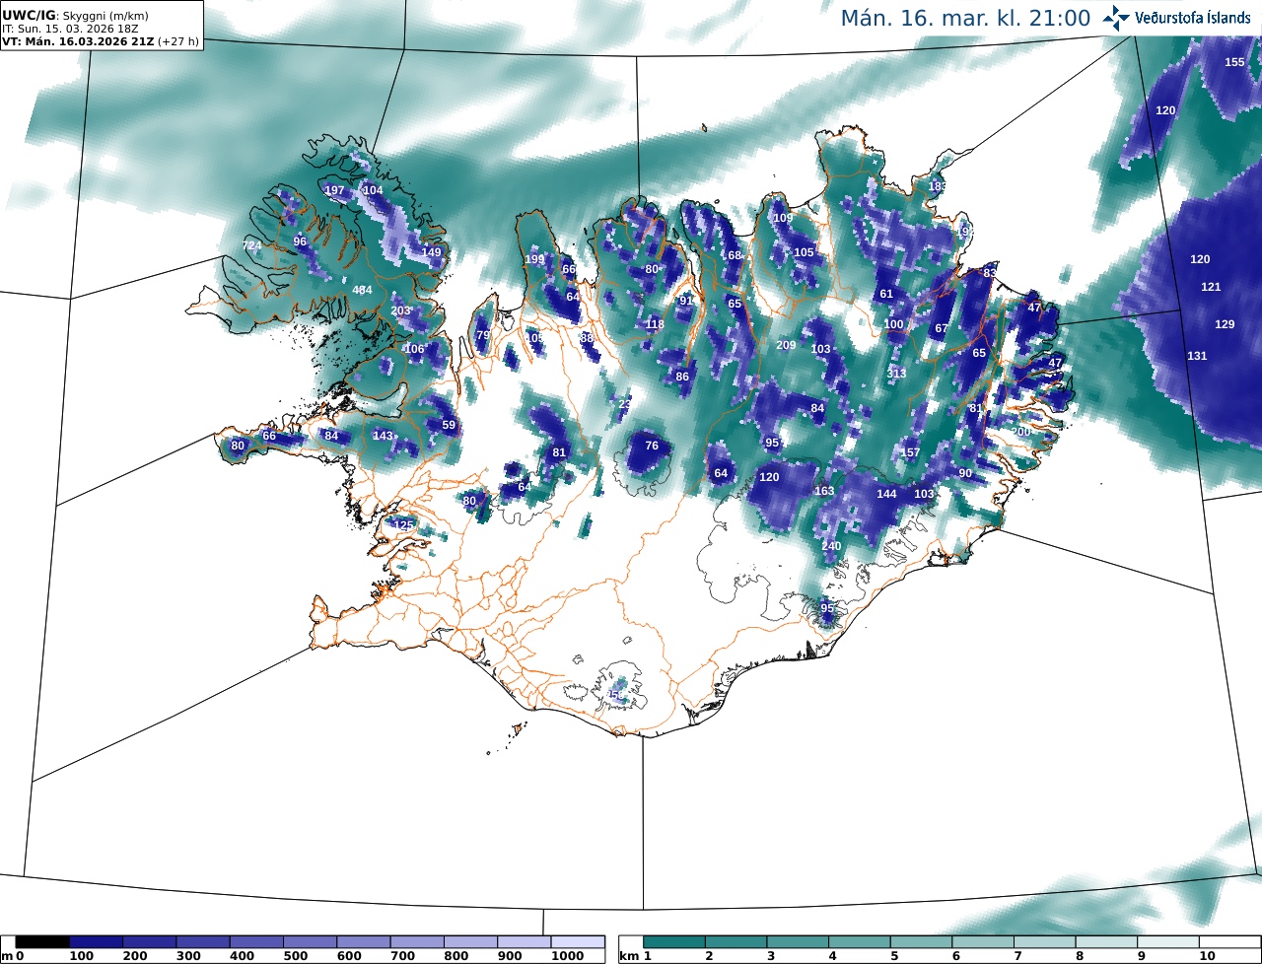Click the visibility value 100 in the northeast
Viewport: 1262px width, 964px height.
(893, 324)
